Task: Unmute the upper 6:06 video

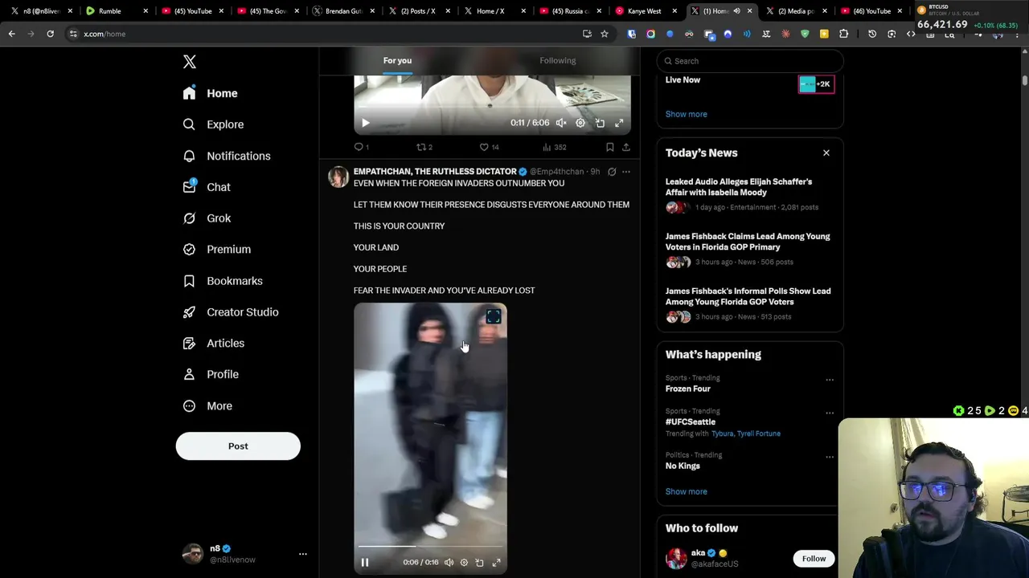Action: pyautogui.click(x=561, y=123)
